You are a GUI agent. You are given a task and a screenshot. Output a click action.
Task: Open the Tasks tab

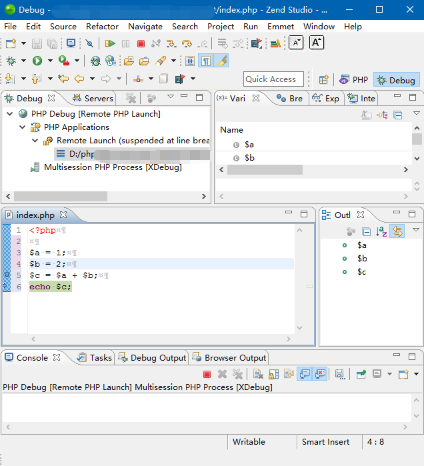point(94,358)
